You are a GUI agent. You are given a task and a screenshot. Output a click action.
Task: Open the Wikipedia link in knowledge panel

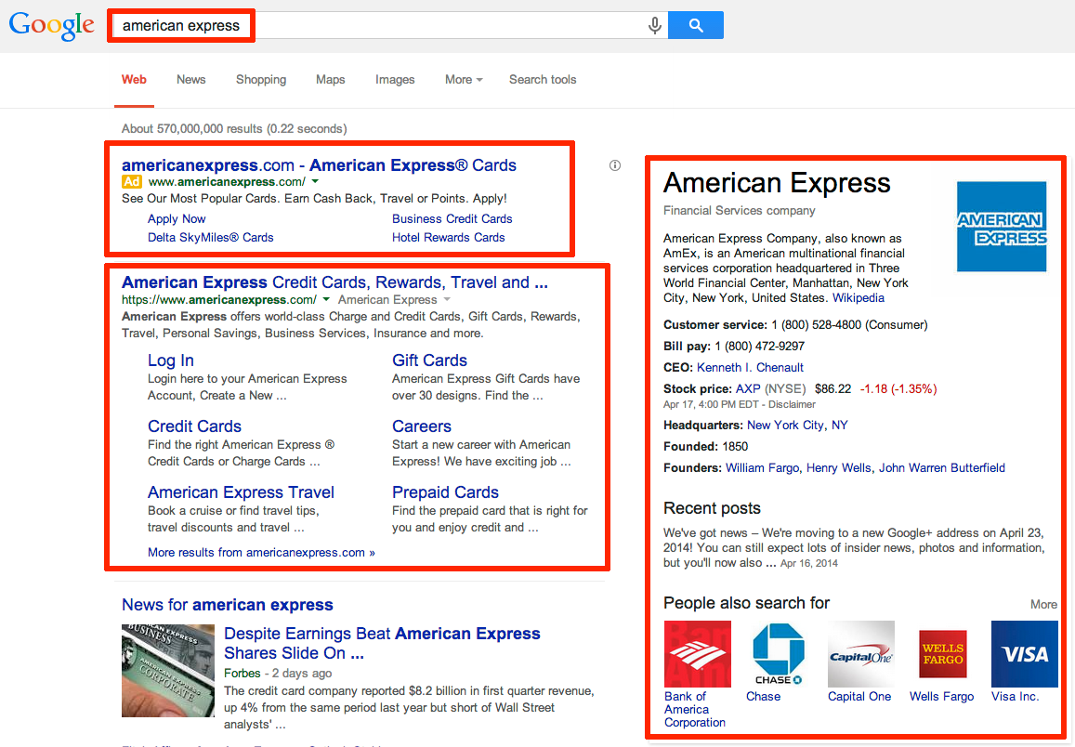tap(858, 298)
